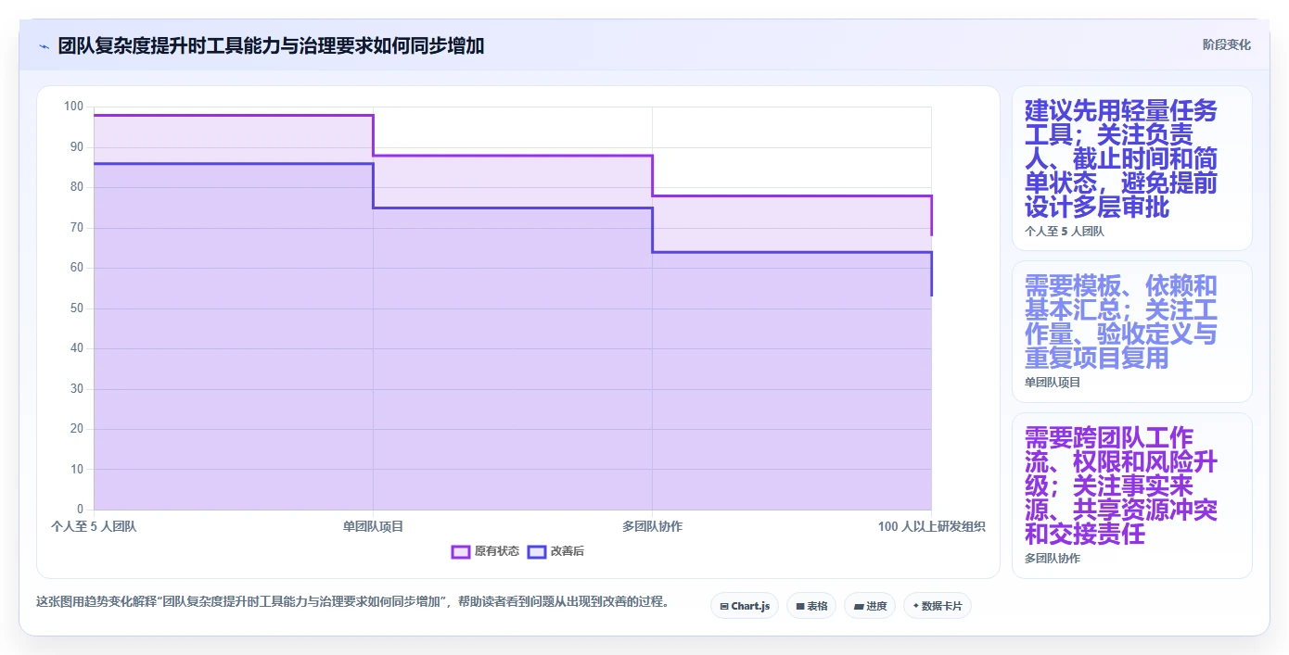This screenshot has width=1289, height=655.
Task: Click the 原有状态 purple legend swatch
Action: click(x=461, y=551)
